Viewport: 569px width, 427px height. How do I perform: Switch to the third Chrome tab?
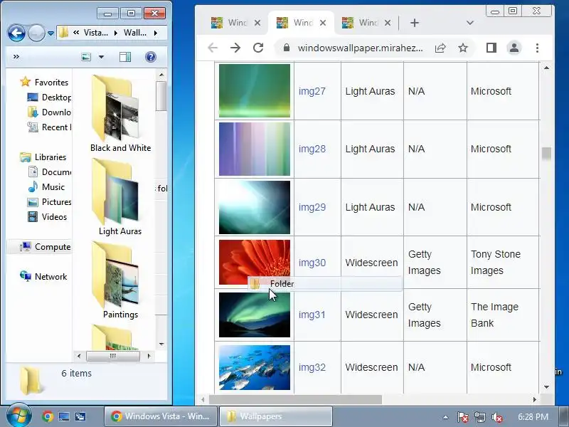coord(366,23)
